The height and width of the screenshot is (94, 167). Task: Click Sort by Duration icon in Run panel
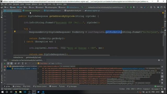[19, 63]
